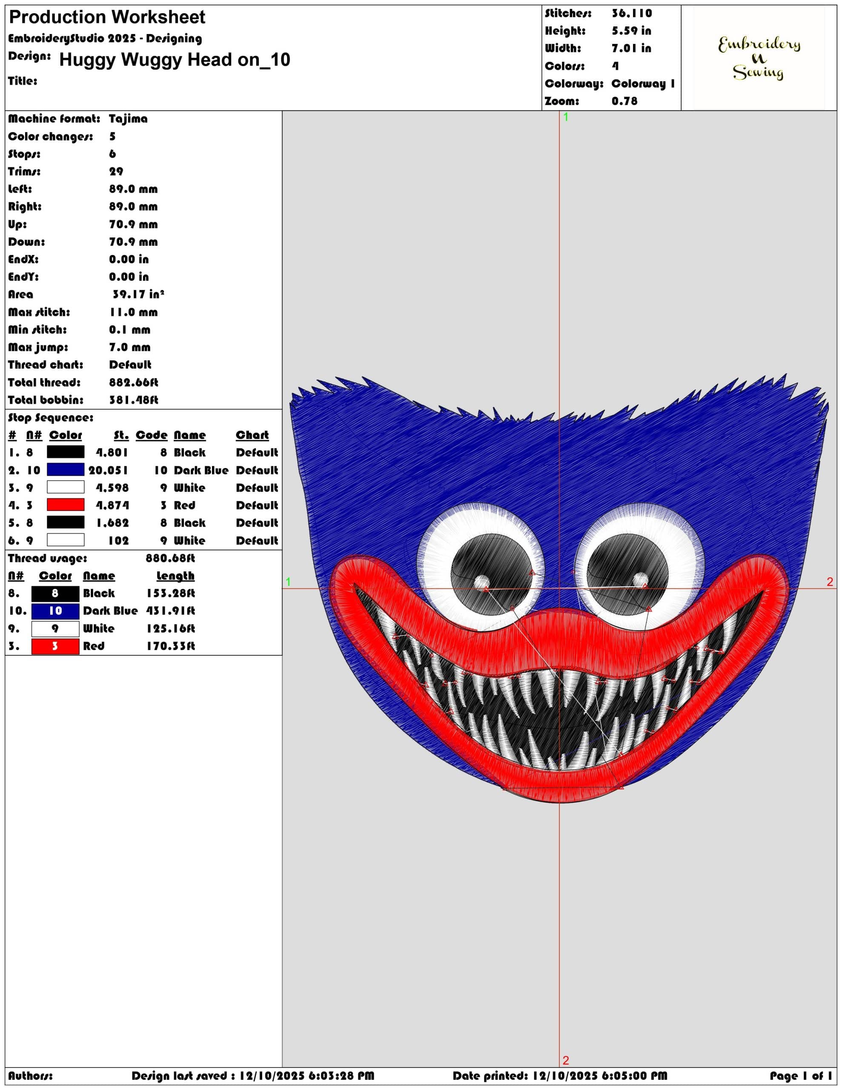Click total bobbin value '381.48ft'
The image size is (842, 1090).
coord(134,400)
